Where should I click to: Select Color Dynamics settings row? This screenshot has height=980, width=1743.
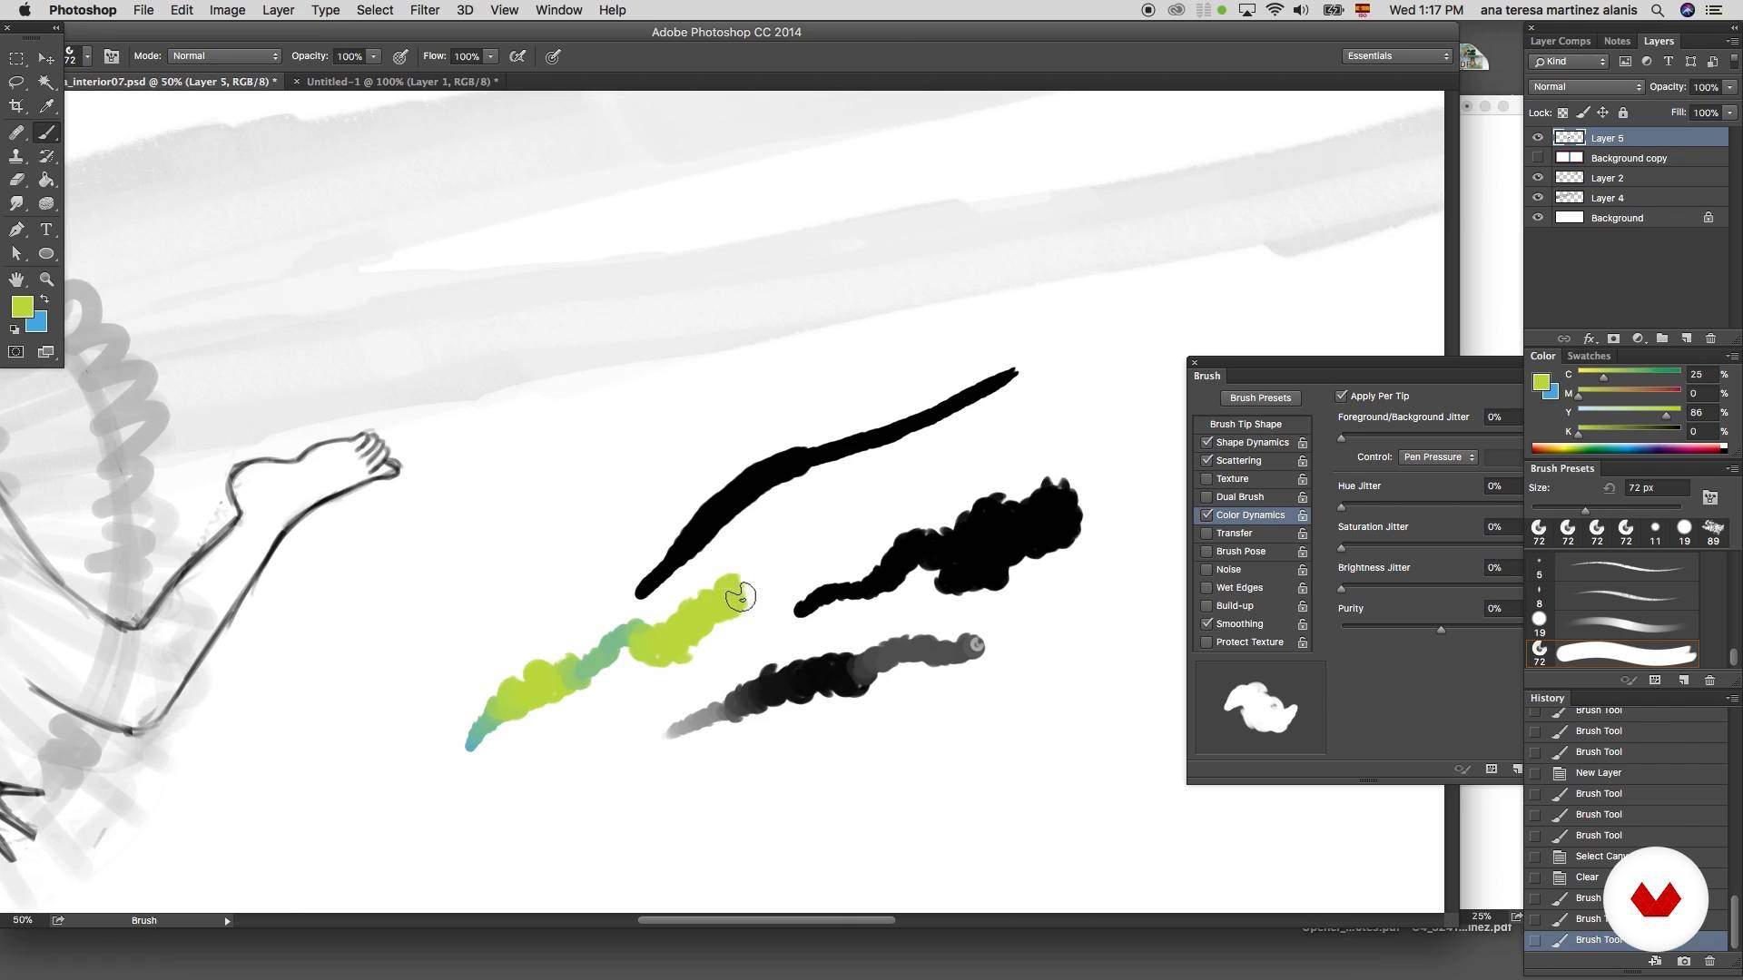tap(1251, 515)
